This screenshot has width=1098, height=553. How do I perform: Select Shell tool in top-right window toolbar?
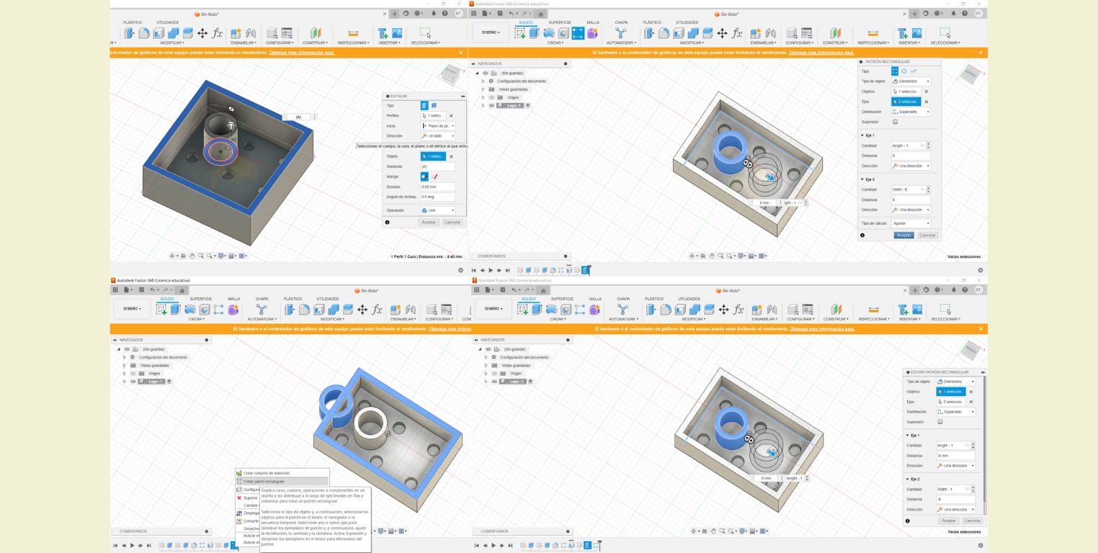(678, 33)
